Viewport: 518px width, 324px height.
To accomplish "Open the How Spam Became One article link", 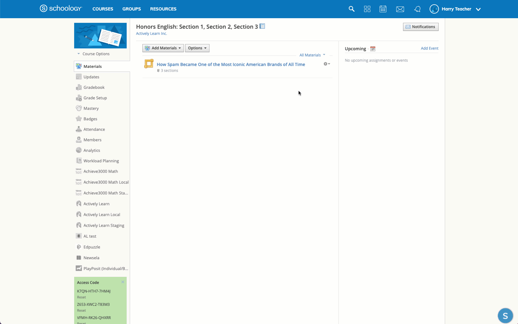I will [x=231, y=64].
